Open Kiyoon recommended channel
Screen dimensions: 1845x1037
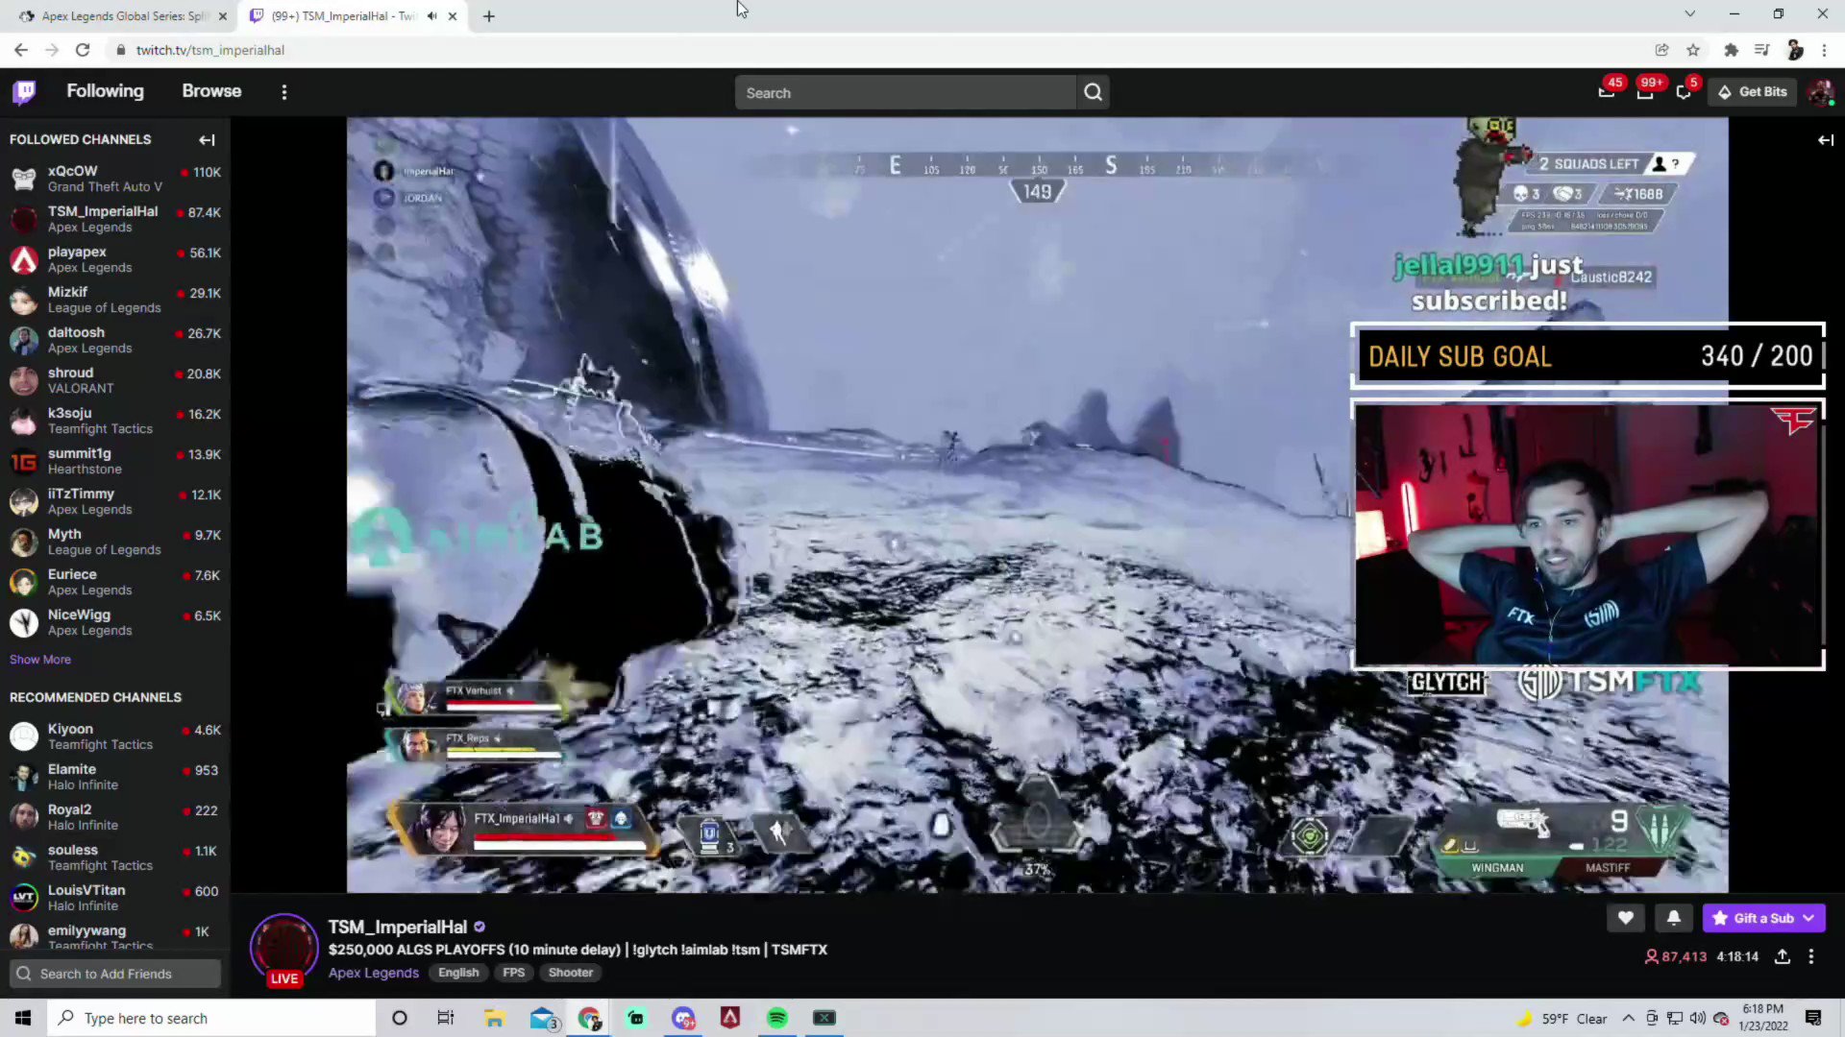click(x=115, y=736)
